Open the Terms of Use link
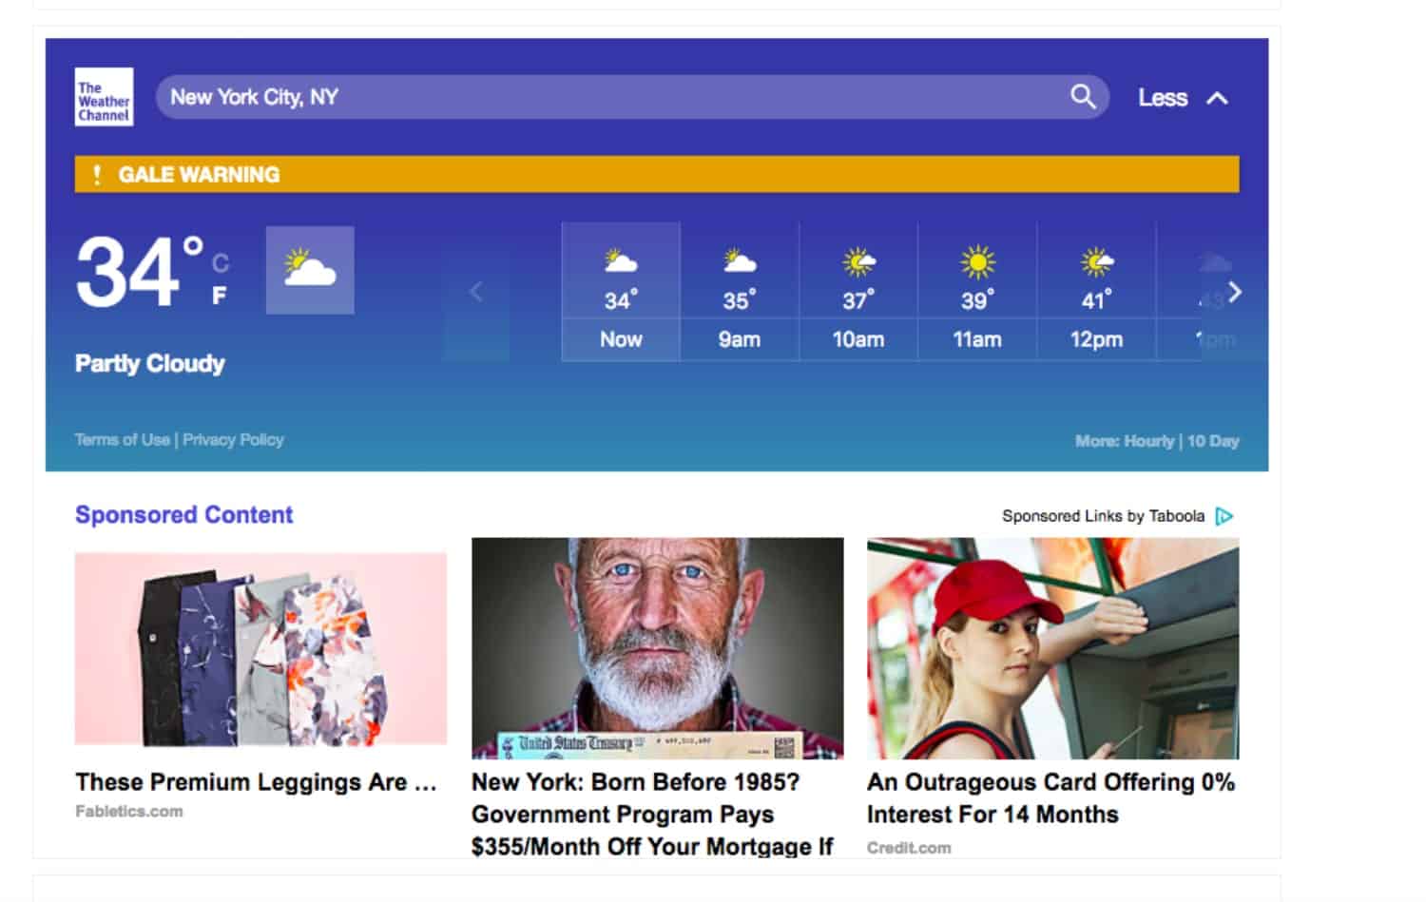This screenshot has width=1426, height=902. click(x=122, y=440)
